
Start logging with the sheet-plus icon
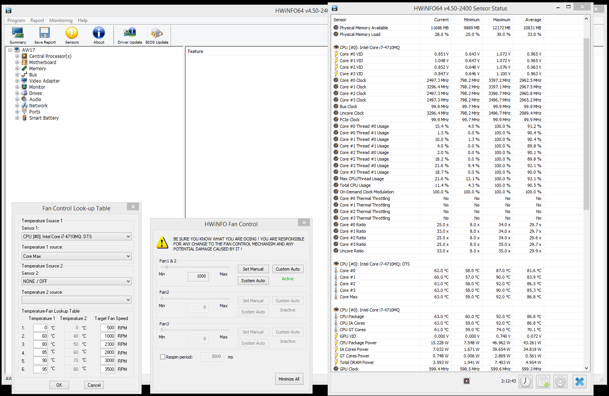543,382
